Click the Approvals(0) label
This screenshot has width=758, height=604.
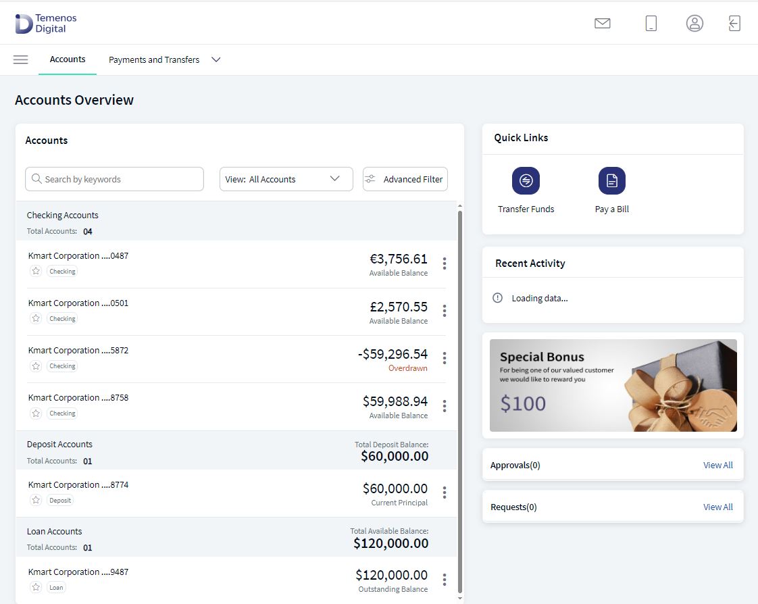515,465
